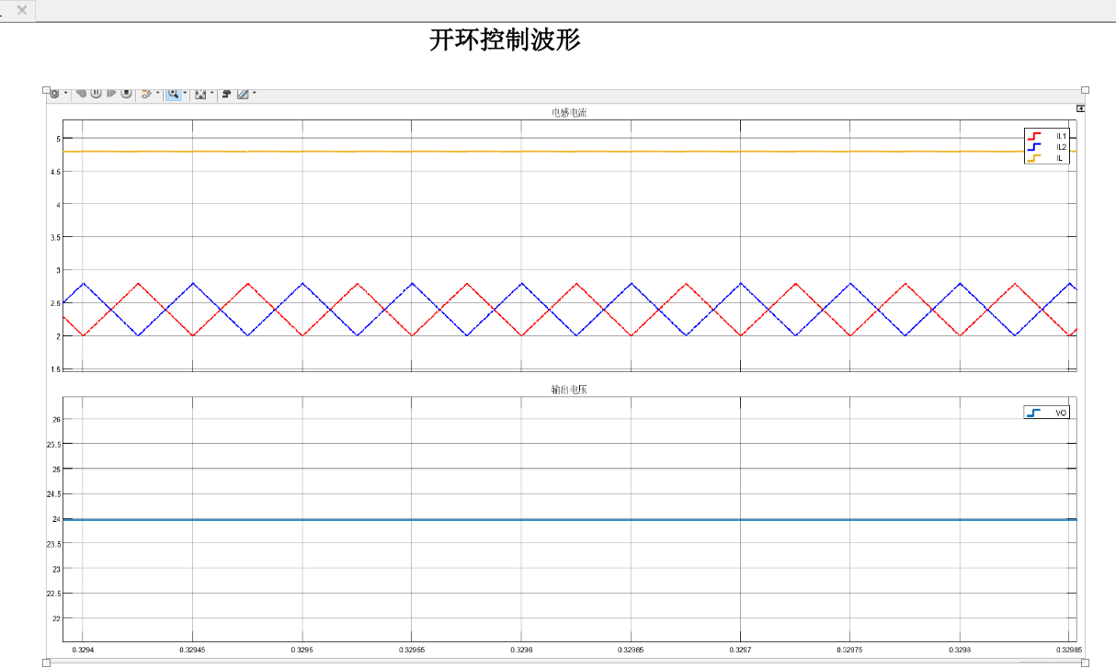Image resolution: width=1116 pixels, height=668 pixels.
Task: Toggle IL2 blue signal in legend
Action: (1047, 147)
